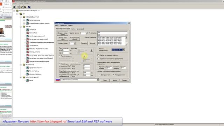Viewport: 224px width, 126px height.
Task: Click the Комбинации загружений icon
Action: click(x=27, y=36)
